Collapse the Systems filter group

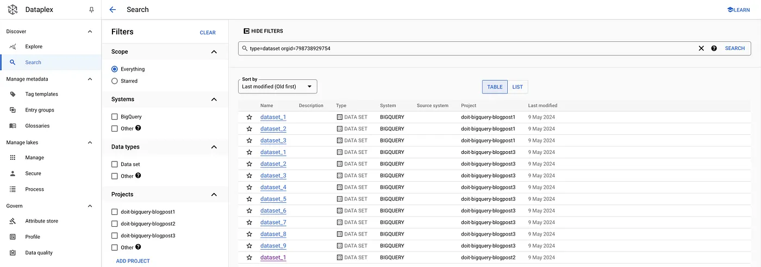pos(214,100)
